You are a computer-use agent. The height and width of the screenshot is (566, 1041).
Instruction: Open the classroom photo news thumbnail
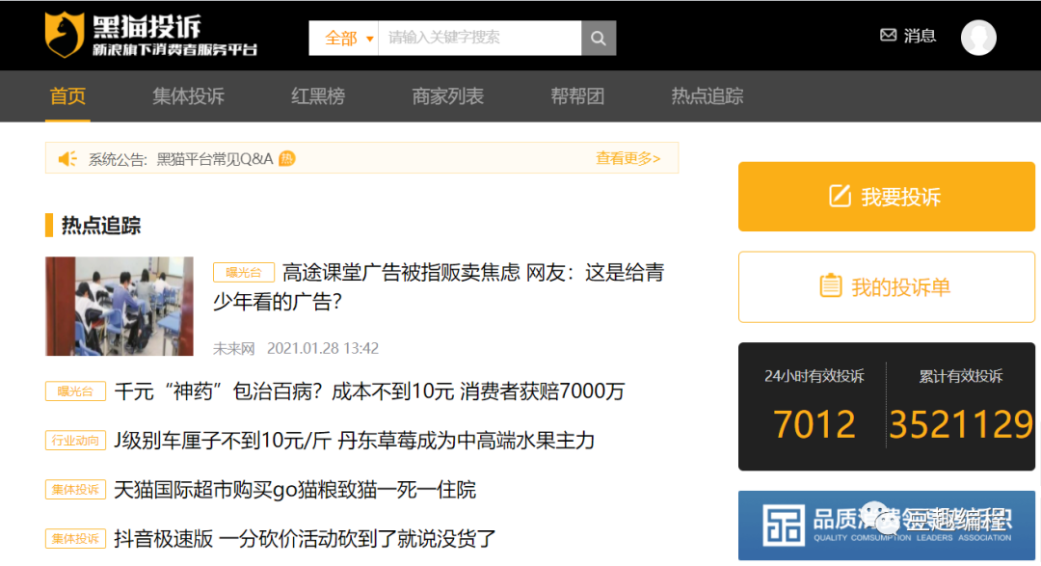[x=120, y=307]
